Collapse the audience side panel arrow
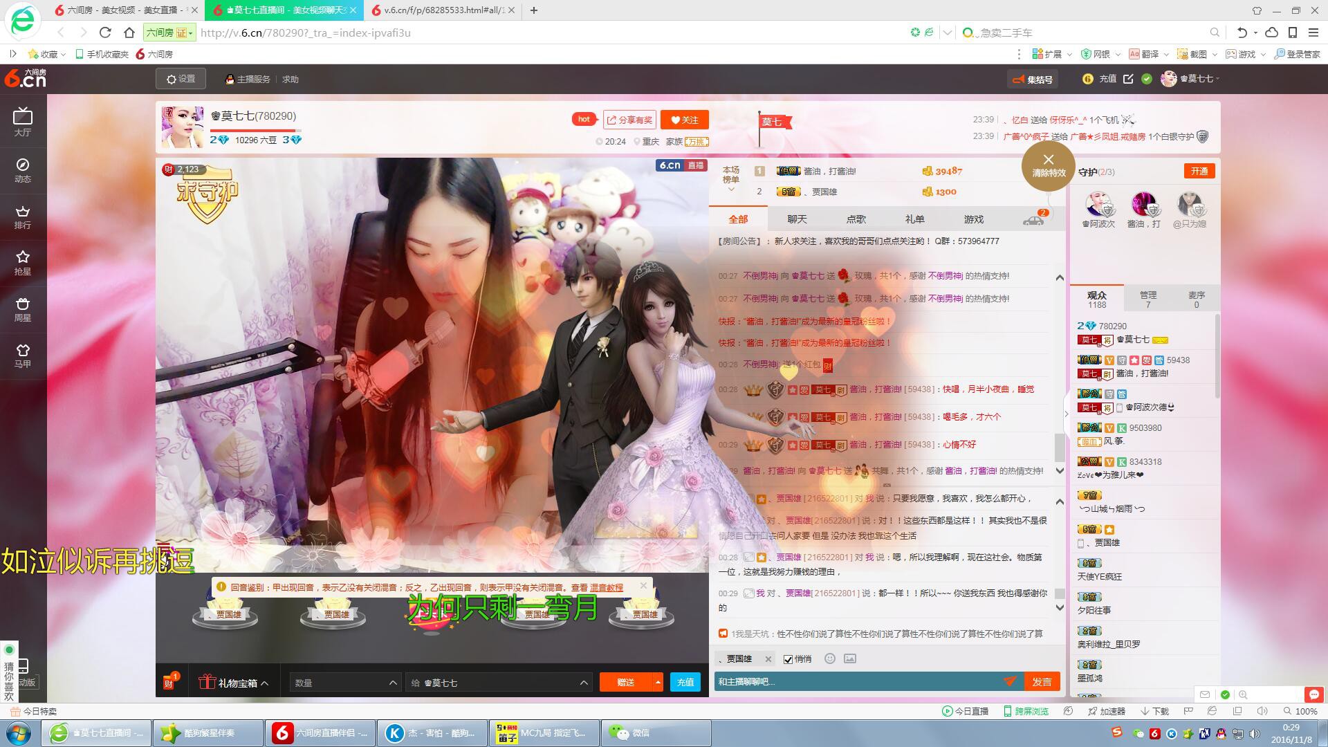 click(1066, 414)
